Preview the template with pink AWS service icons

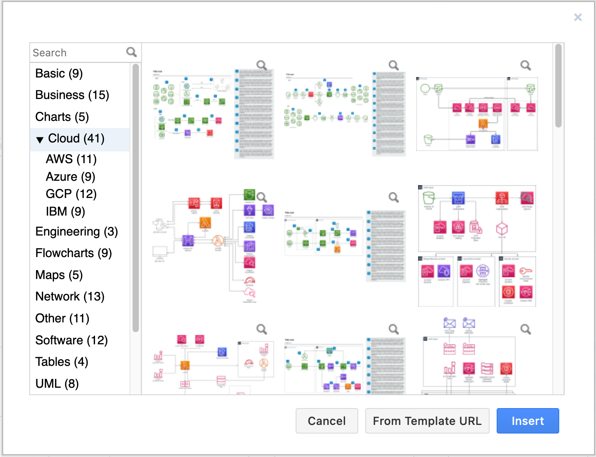526,66
